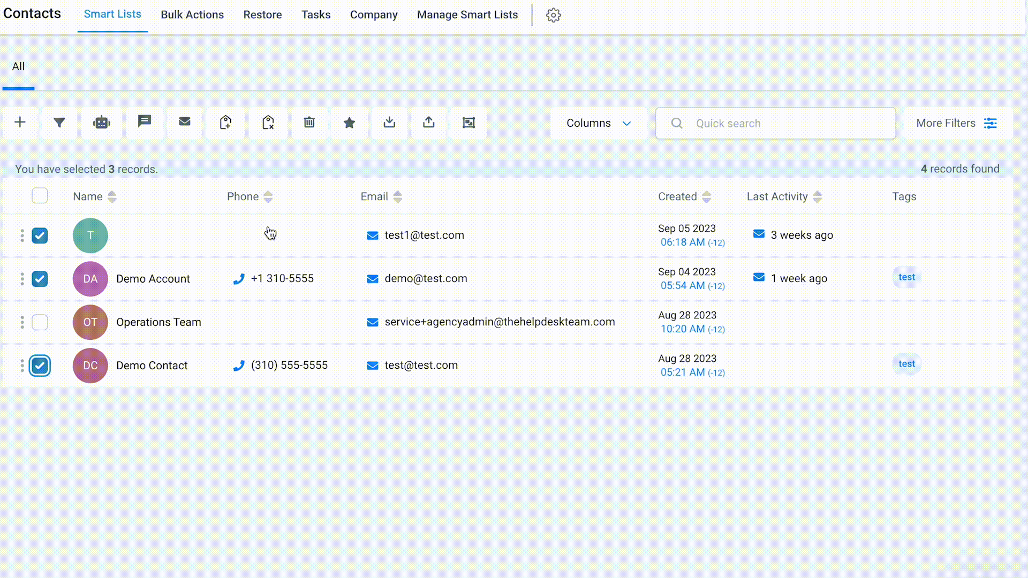Image resolution: width=1028 pixels, height=578 pixels.
Task: Check the Operations Team row checkbox
Action: pos(40,322)
